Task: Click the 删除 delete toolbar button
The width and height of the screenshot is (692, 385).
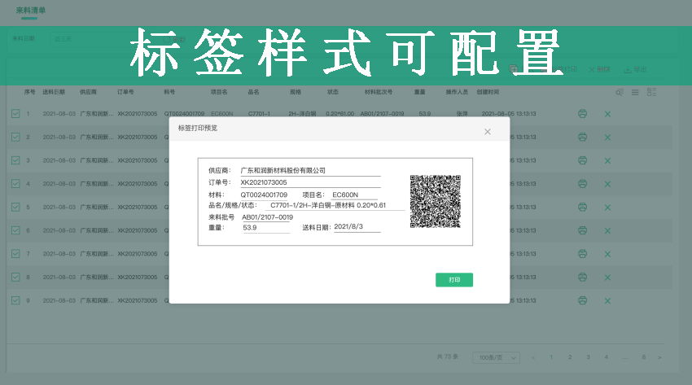Action: [x=599, y=70]
